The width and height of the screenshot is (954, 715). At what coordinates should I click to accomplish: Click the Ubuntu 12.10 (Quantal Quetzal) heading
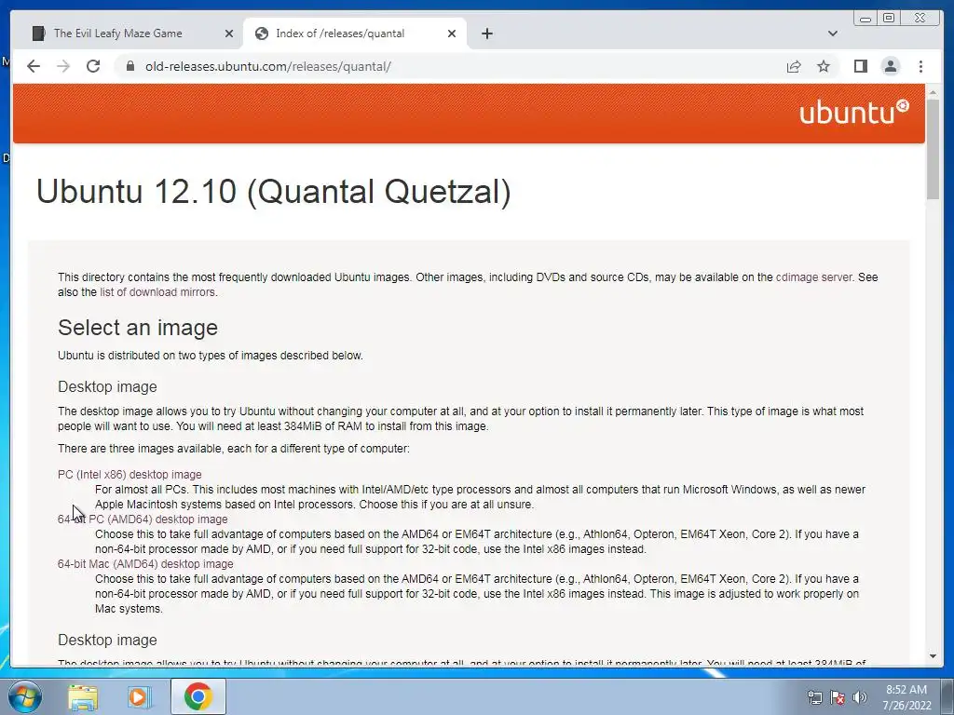(x=274, y=192)
